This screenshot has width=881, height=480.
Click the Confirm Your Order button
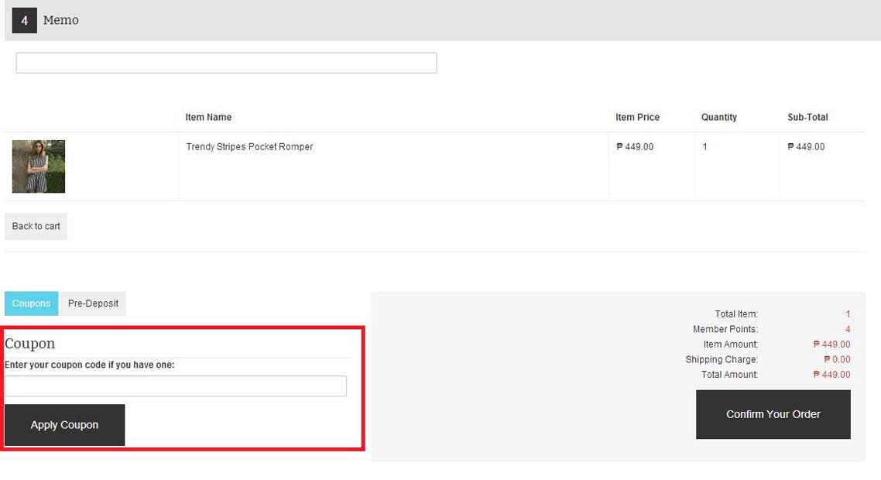(x=773, y=414)
